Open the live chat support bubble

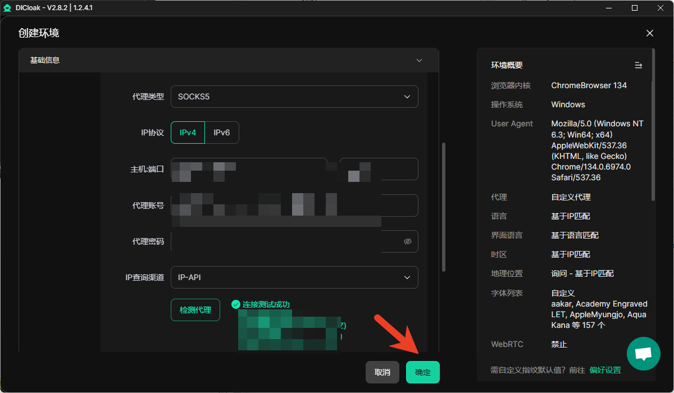coord(643,354)
